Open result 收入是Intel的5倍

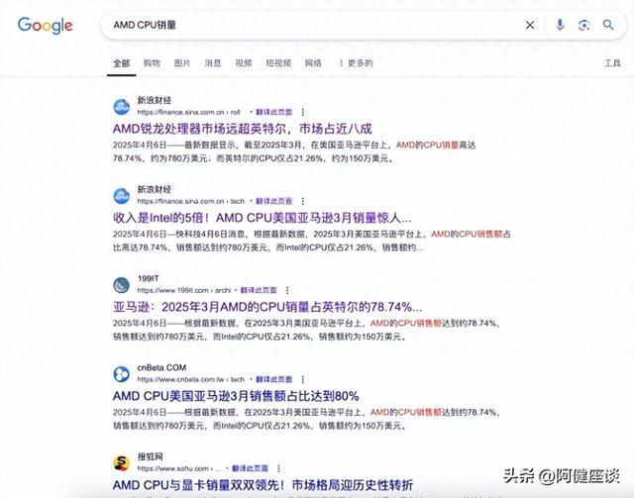click(x=262, y=218)
